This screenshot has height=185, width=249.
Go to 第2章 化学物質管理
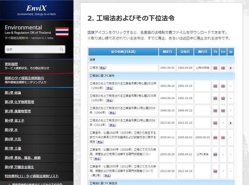pyautogui.click(x=19, y=102)
